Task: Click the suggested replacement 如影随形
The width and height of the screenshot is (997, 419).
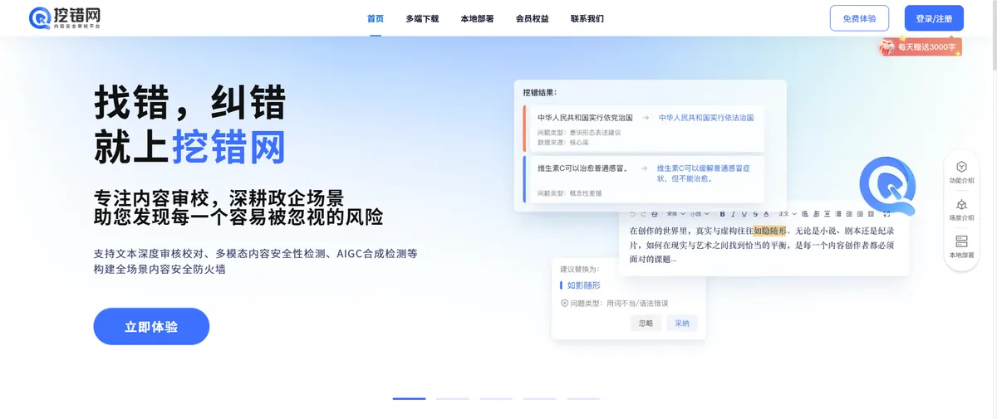Action: click(585, 285)
